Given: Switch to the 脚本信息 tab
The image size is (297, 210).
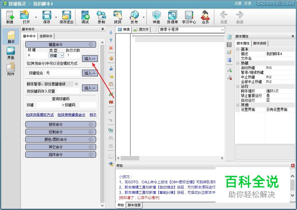Looking at the screenshot, I should (134, 205).
